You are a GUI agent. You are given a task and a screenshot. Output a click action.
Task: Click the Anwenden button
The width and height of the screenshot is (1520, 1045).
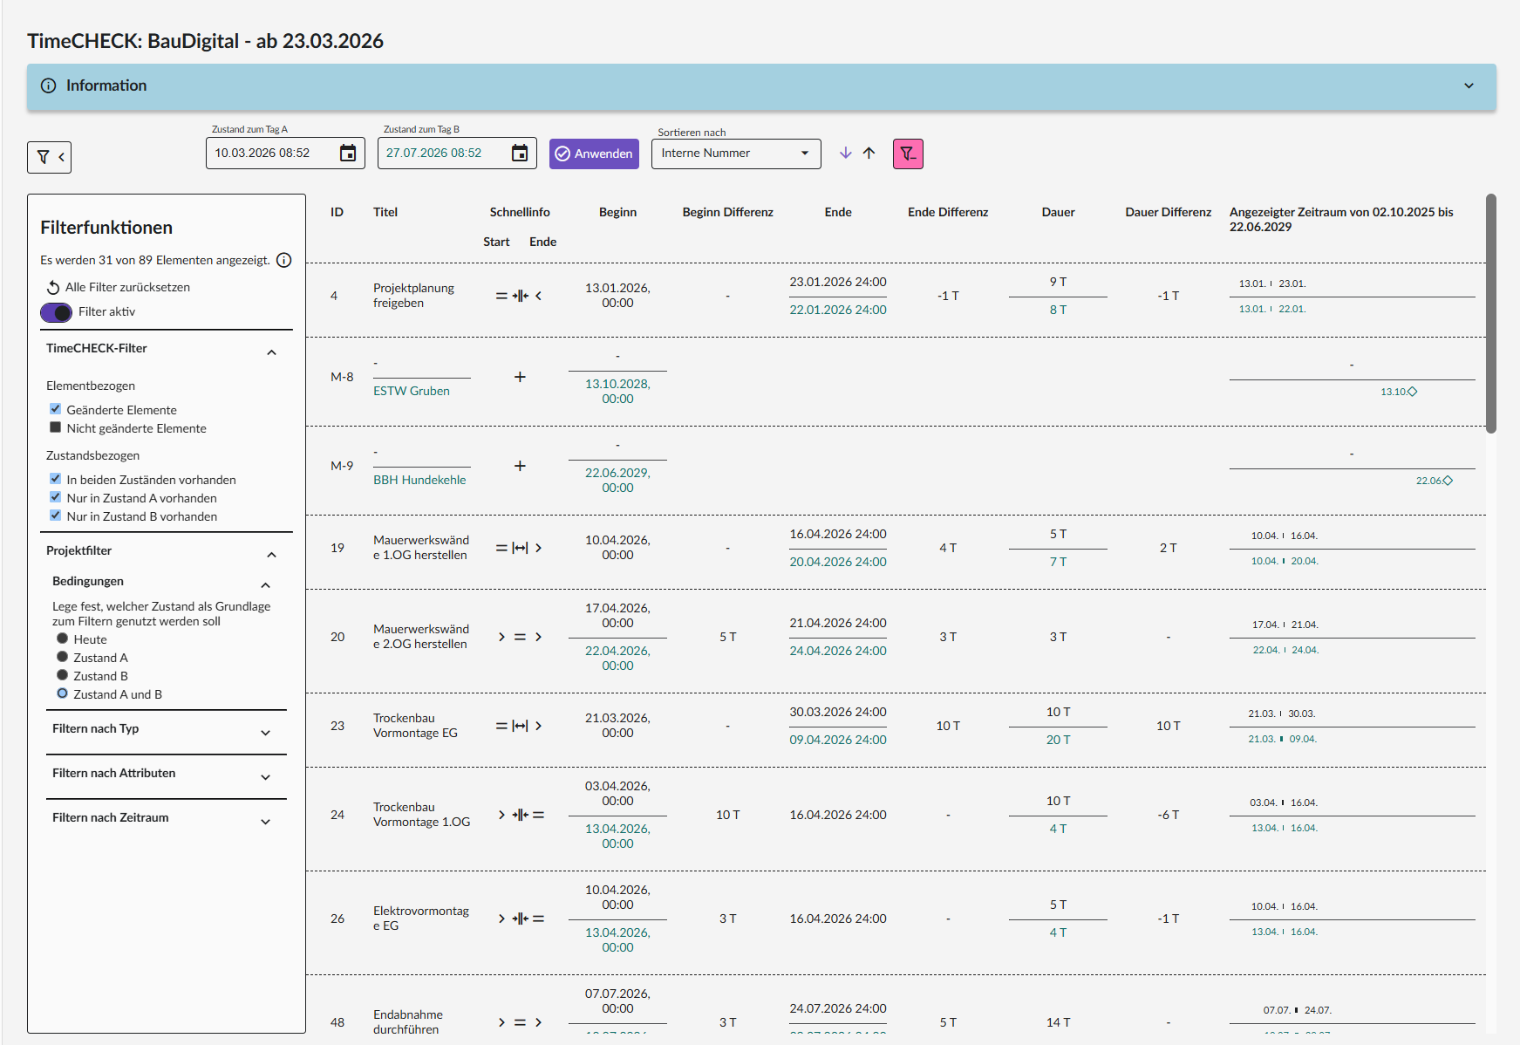tap(594, 154)
